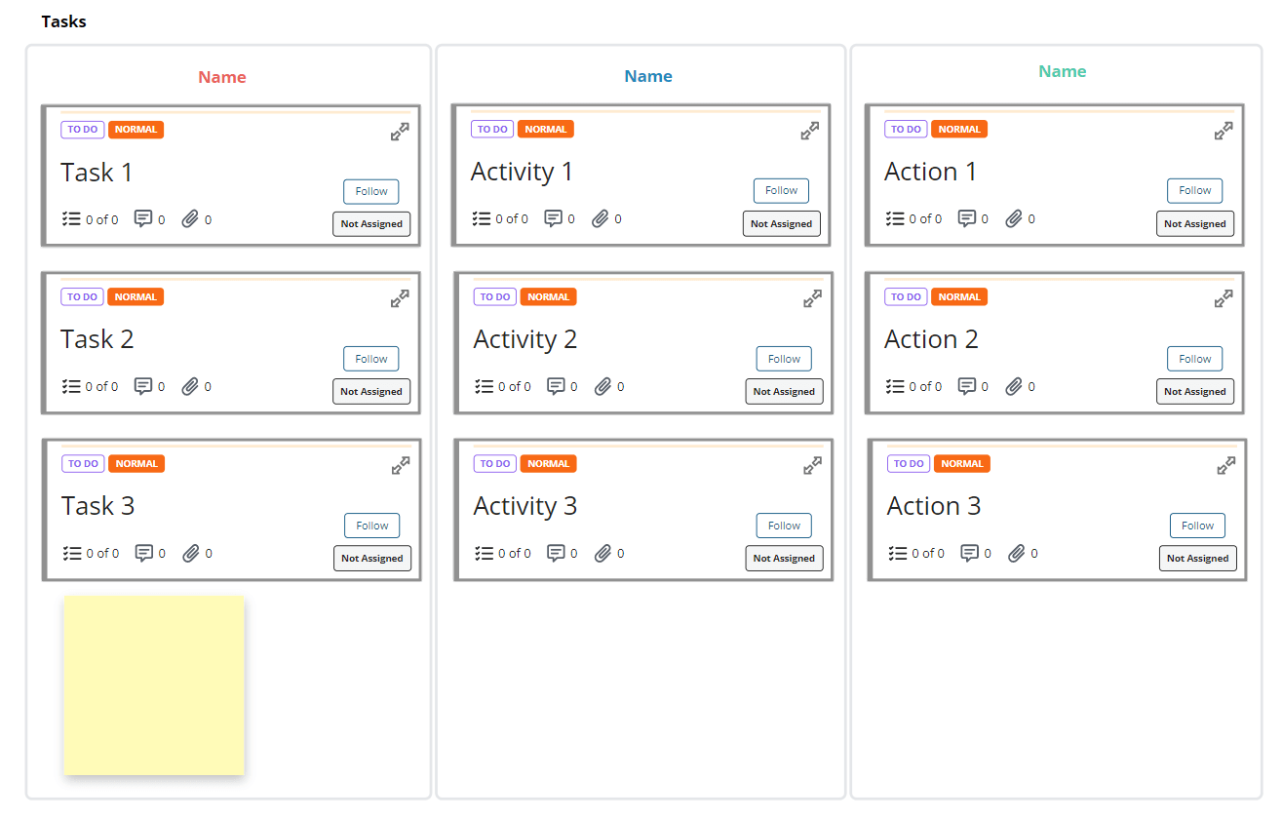Viewport: 1282px width, 819px height.
Task: Select the yellow sticky note
Action: [153, 684]
